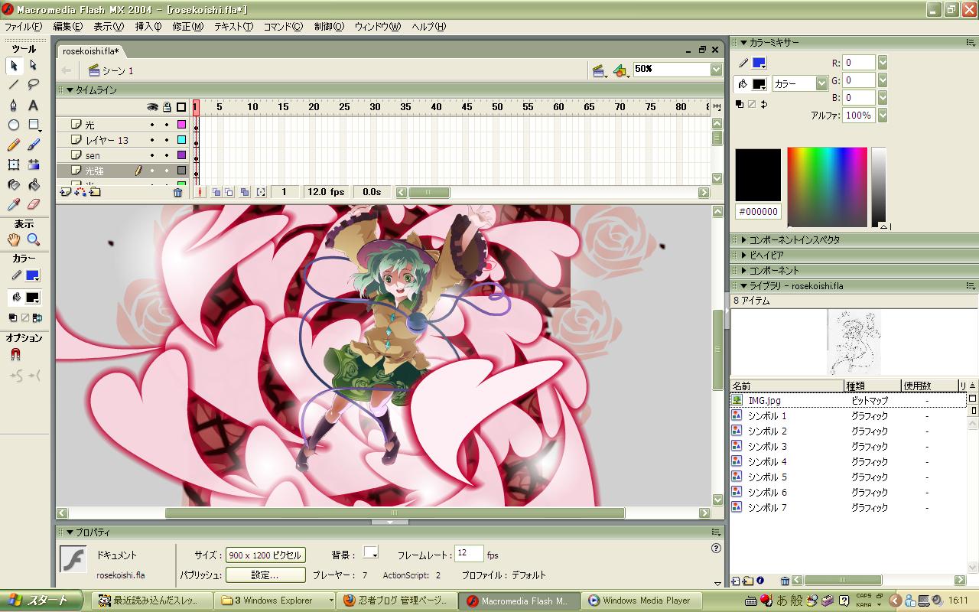
Task: Select the Free Transform tool
Action: click(14, 164)
